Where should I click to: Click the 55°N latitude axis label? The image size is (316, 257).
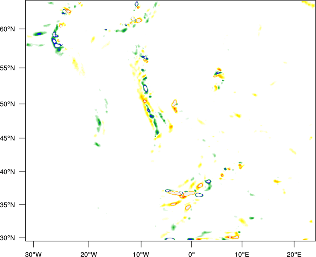tap(8, 68)
